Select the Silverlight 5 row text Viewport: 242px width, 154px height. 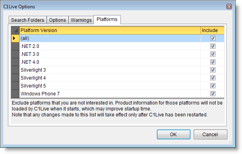tap(33, 86)
